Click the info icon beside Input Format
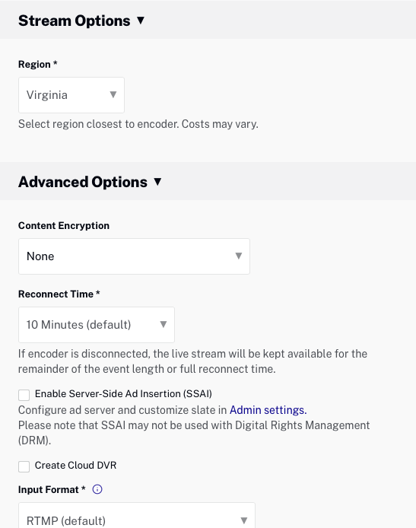 click(97, 489)
